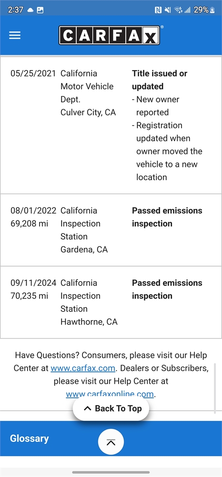The height and width of the screenshot is (477, 222).
Task: Tap the CARFAX logo
Action: (109, 35)
